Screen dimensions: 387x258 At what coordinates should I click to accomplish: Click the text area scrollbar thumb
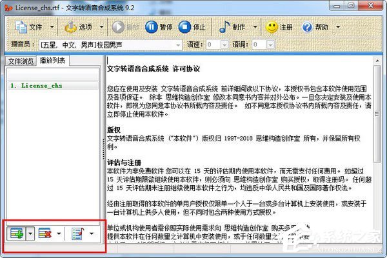[x=377, y=114]
